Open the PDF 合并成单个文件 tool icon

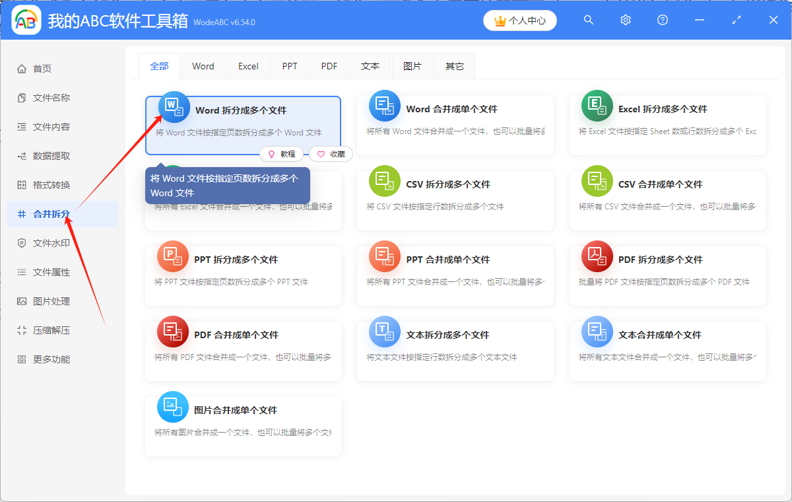173,332
